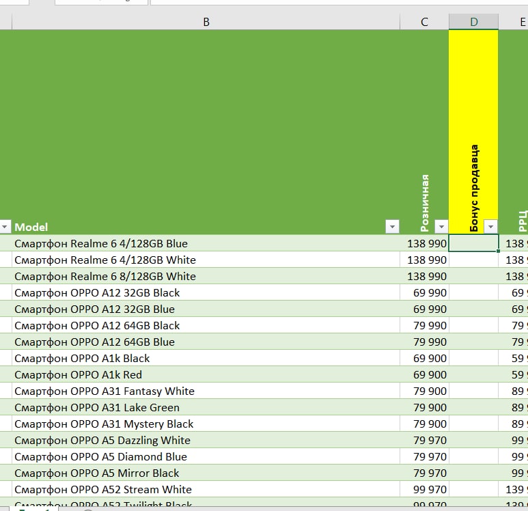
Task: Select cell Смартфон OPPO A12 64GB Blue
Action: pyautogui.click(x=206, y=342)
